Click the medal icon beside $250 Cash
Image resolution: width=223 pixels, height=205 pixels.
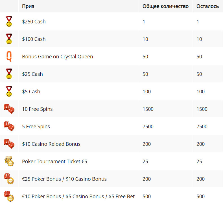[x=9, y=21]
